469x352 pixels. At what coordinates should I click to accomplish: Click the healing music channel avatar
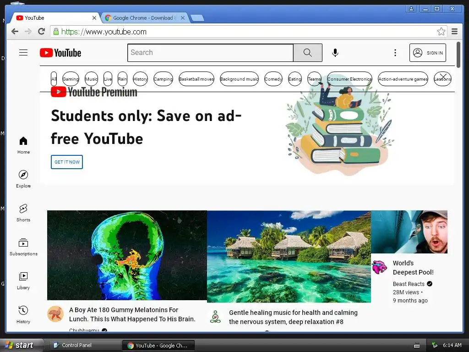[x=215, y=317]
